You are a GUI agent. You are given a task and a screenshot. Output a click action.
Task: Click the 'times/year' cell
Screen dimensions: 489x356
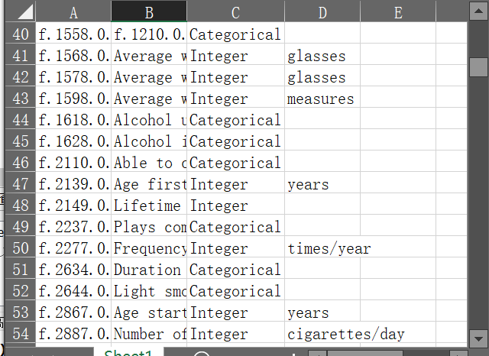pyautogui.click(x=322, y=248)
